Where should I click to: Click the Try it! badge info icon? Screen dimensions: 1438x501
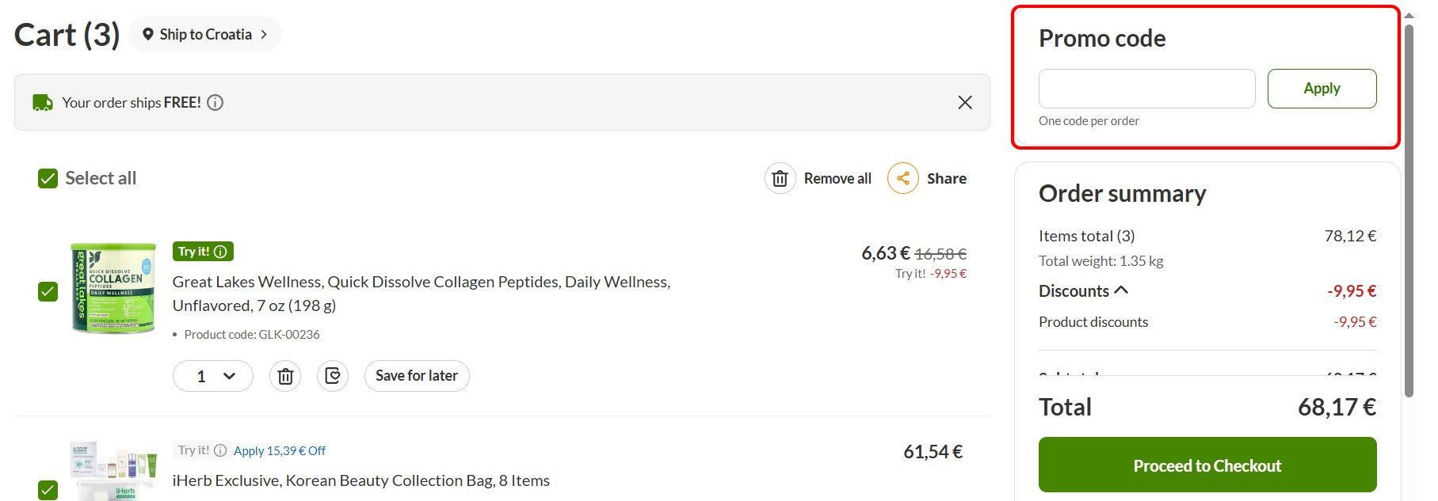pyautogui.click(x=221, y=252)
